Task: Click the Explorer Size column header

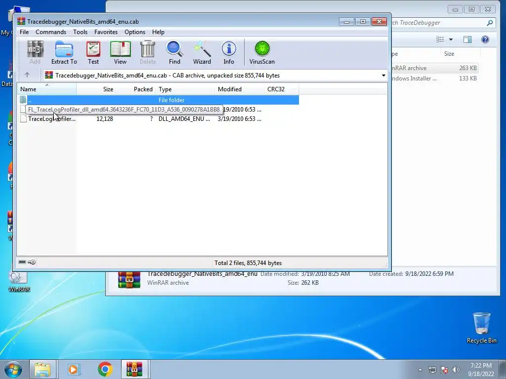Action: [x=460, y=53]
